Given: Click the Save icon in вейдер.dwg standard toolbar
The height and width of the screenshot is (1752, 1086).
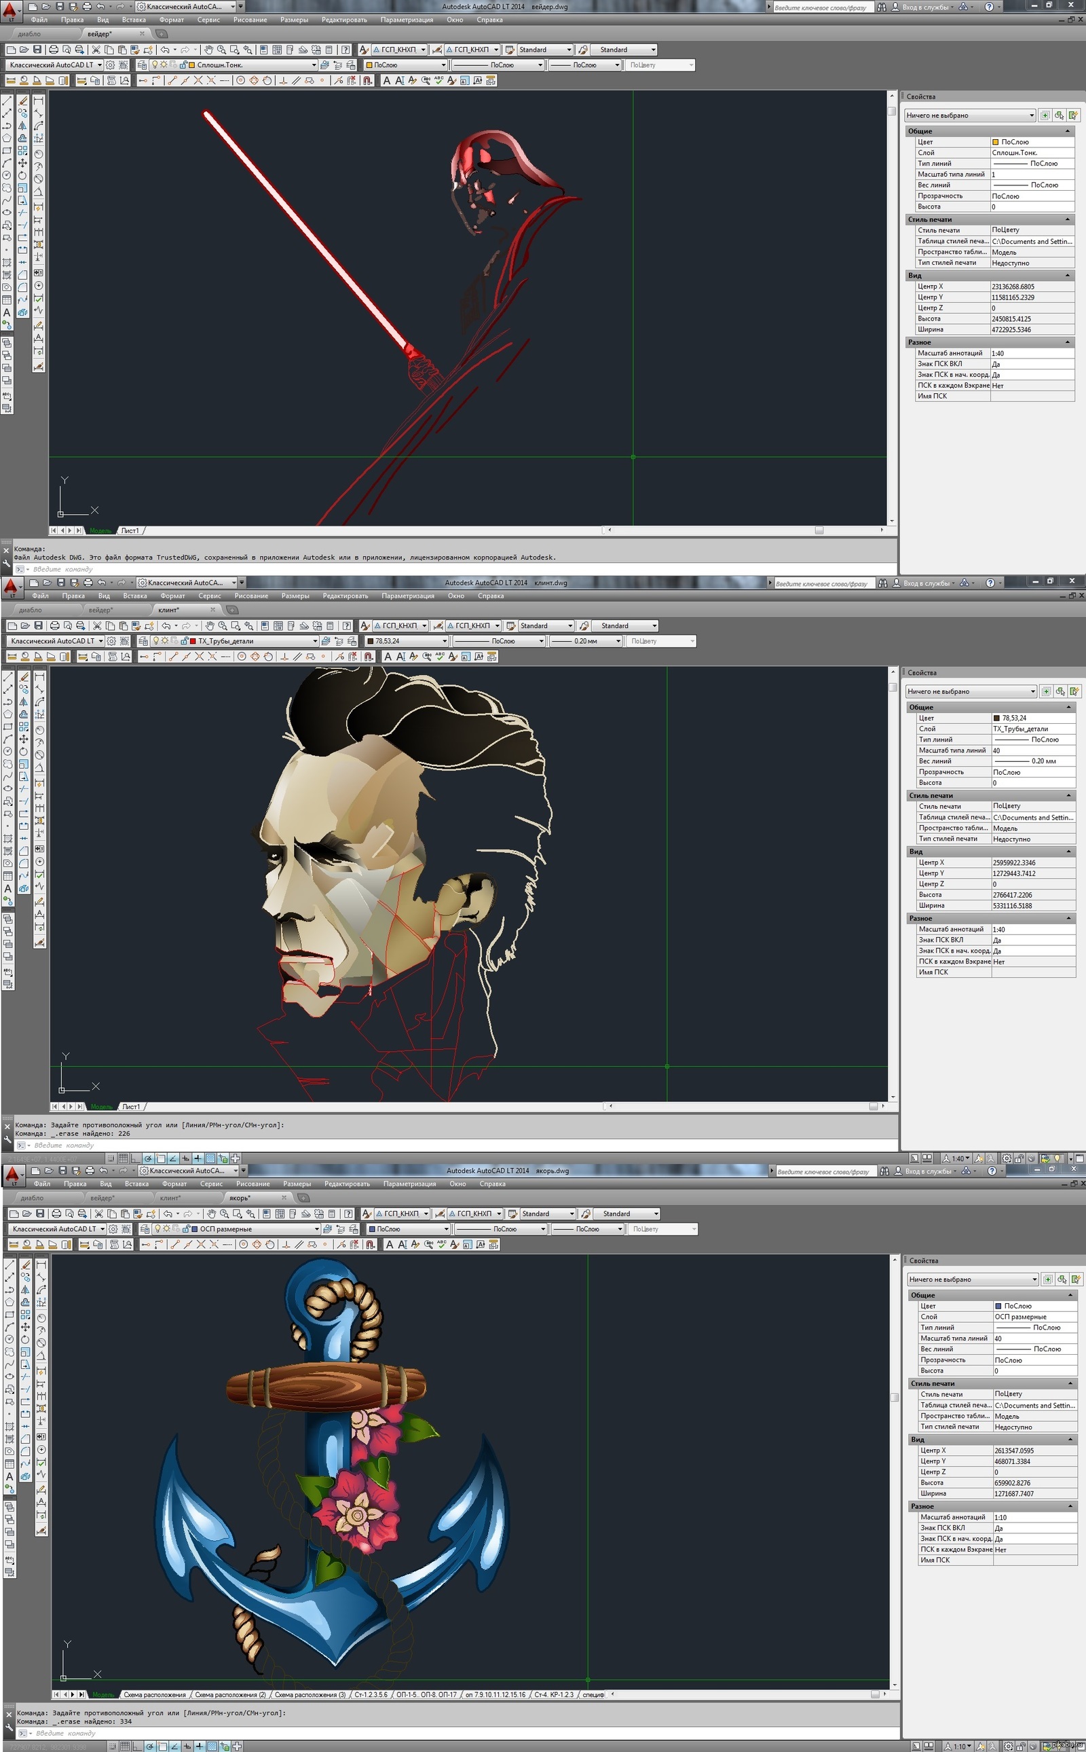Looking at the screenshot, I should tap(37, 50).
